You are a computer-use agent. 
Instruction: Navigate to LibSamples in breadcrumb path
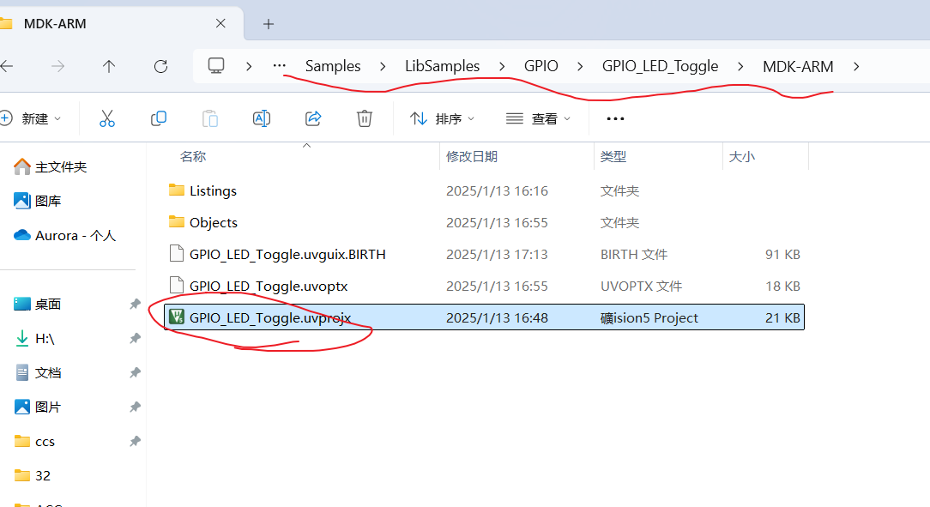point(442,66)
